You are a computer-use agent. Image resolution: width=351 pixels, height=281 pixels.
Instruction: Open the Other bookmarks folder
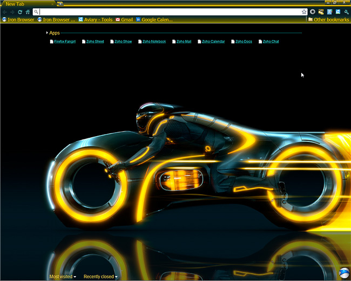329,19
